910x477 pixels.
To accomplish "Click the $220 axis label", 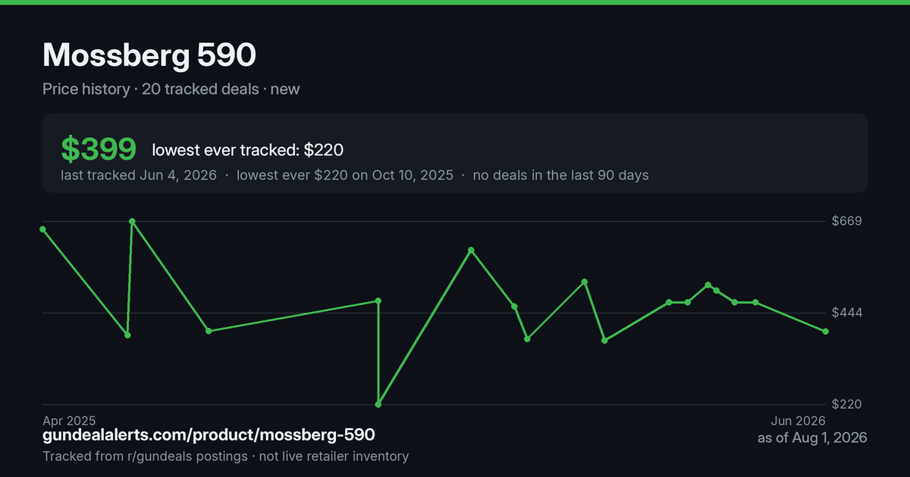I will 847,404.
